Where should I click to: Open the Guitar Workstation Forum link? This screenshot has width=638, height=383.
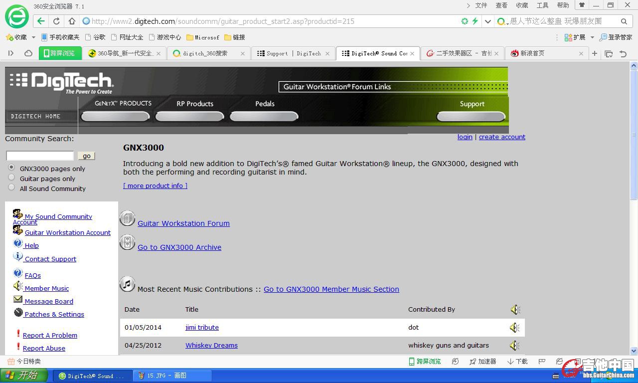click(x=183, y=223)
